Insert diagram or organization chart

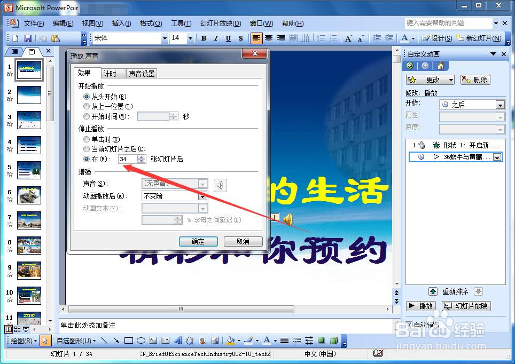point(190,341)
